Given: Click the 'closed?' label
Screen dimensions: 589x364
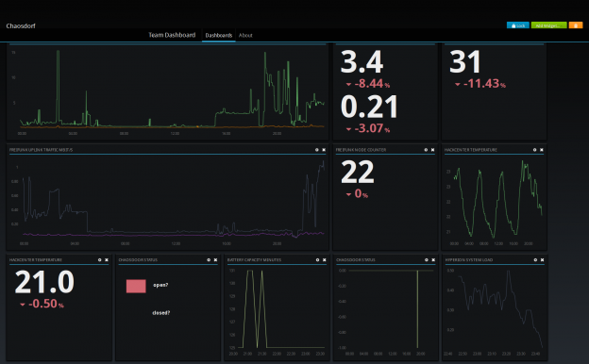Looking at the screenshot, I should pyautogui.click(x=161, y=312).
